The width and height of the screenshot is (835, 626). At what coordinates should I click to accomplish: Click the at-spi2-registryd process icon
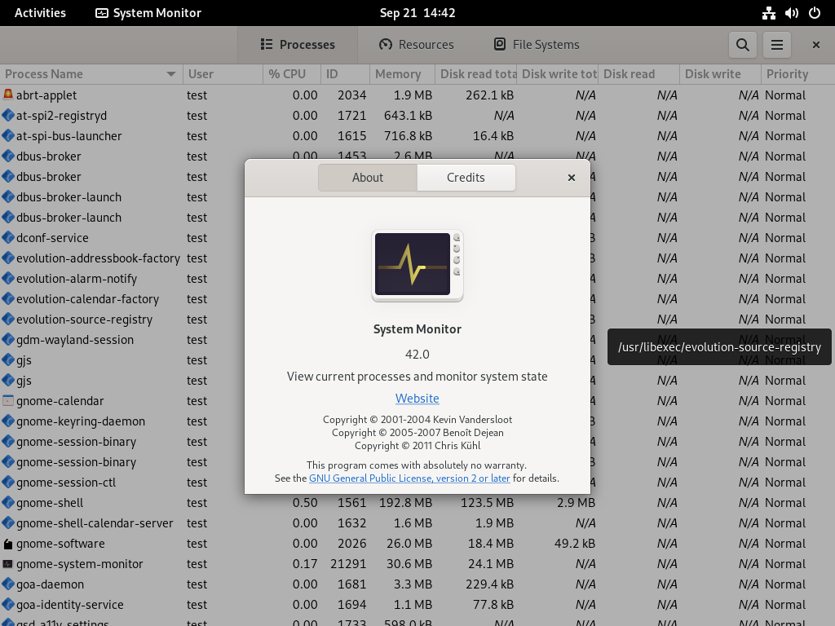[x=8, y=115]
